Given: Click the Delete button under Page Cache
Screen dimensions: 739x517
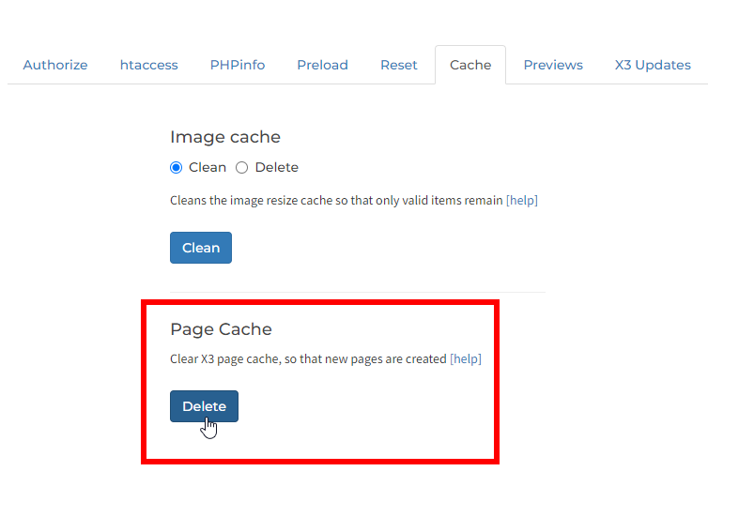Looking at the screenshot, I should tap(204, 406).
